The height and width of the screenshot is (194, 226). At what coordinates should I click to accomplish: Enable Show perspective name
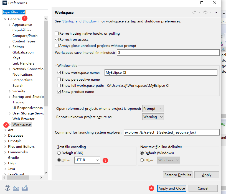click(59, 79)
